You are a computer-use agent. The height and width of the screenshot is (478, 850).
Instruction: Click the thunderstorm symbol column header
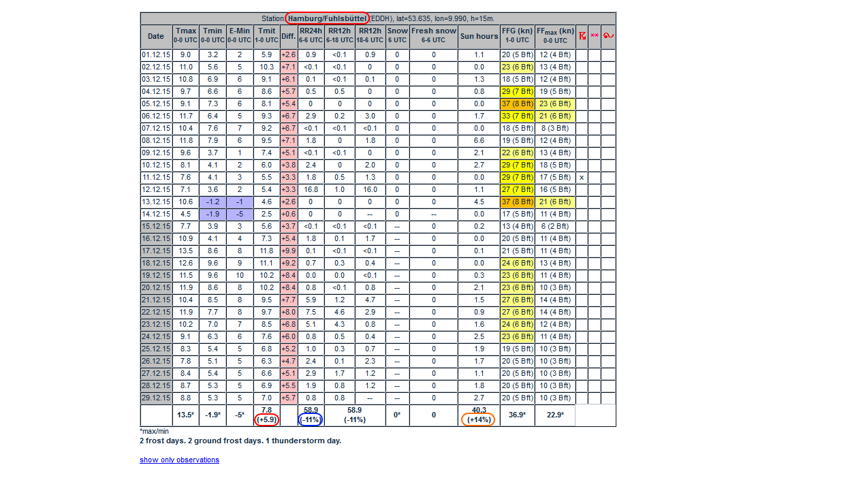point(582,37)
